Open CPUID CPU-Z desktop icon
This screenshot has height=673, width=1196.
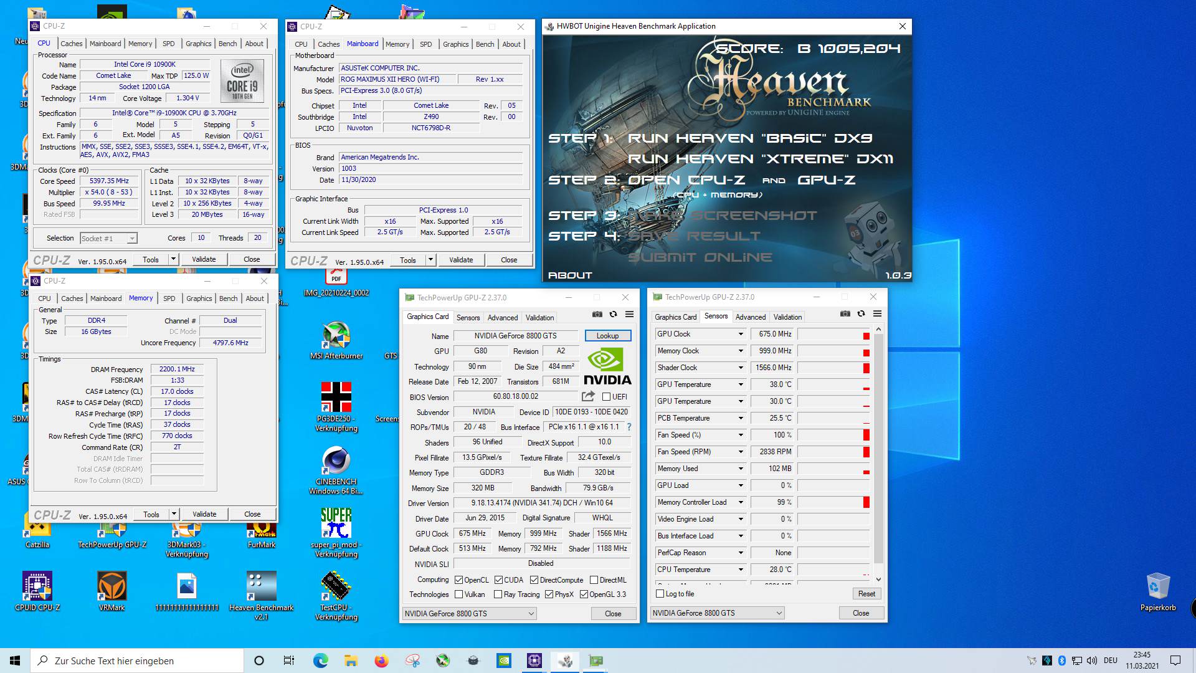[37, 591]
